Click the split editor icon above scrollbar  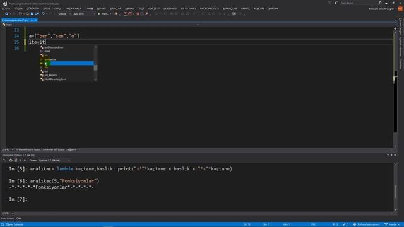pyautogui.click(x=395, y=28)
